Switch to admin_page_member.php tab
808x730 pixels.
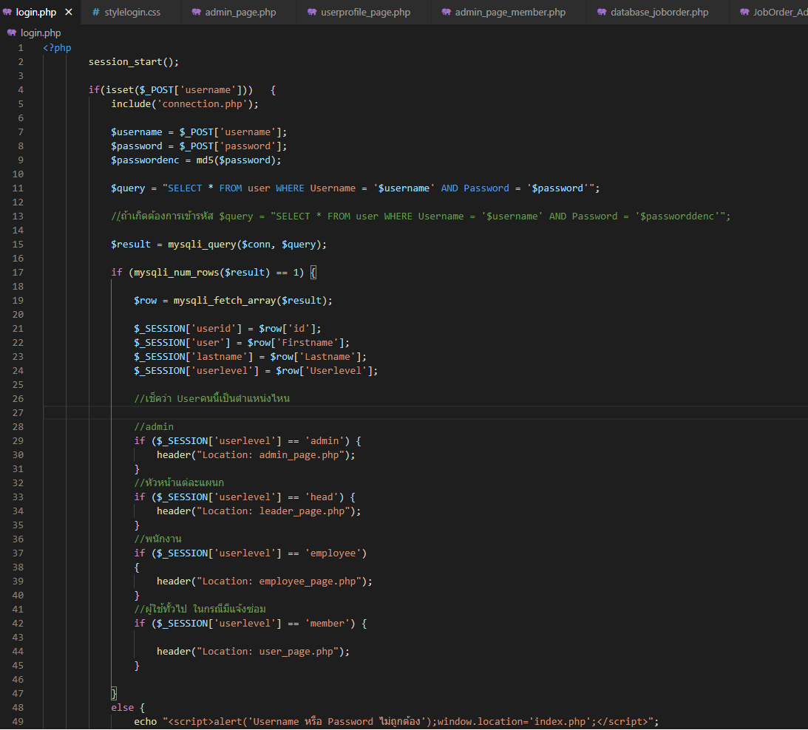tap(509, 12)
